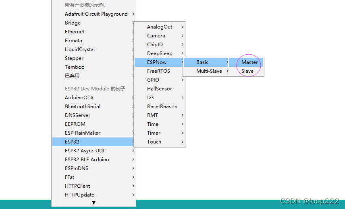Open the Temboo examples submenu

click(93, 67)
